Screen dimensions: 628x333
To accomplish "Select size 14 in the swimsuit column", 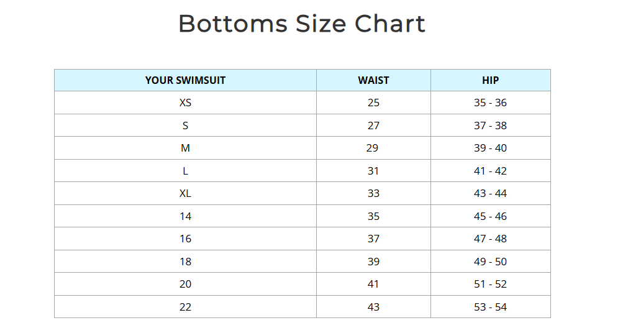I will click(185, 216).
